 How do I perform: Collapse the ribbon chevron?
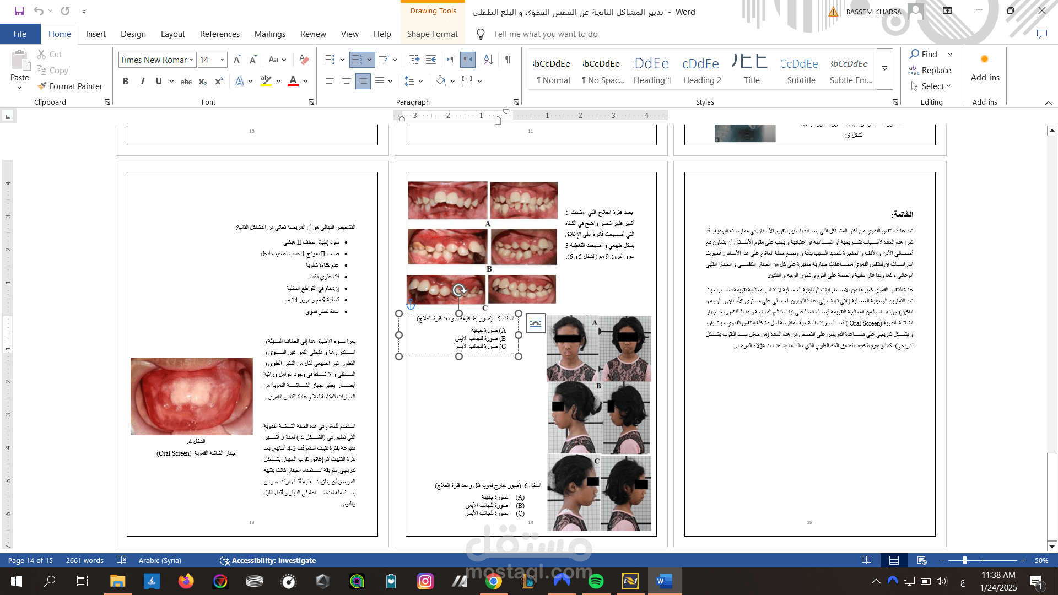point(1048,102)
